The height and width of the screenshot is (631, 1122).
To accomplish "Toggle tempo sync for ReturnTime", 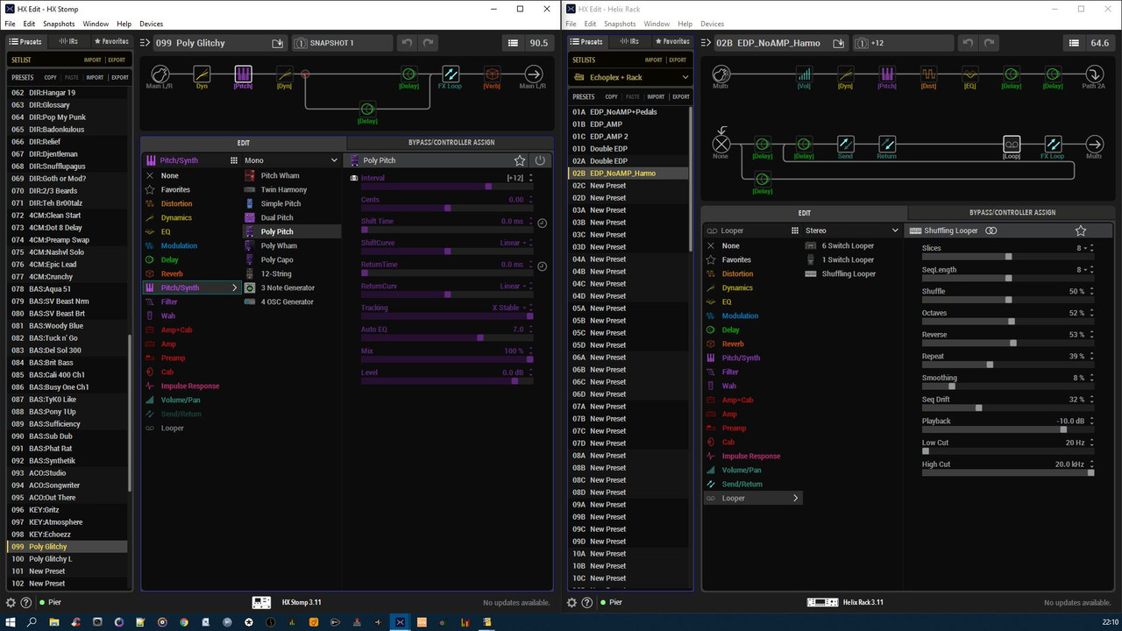I will click(x=542, y=266).
